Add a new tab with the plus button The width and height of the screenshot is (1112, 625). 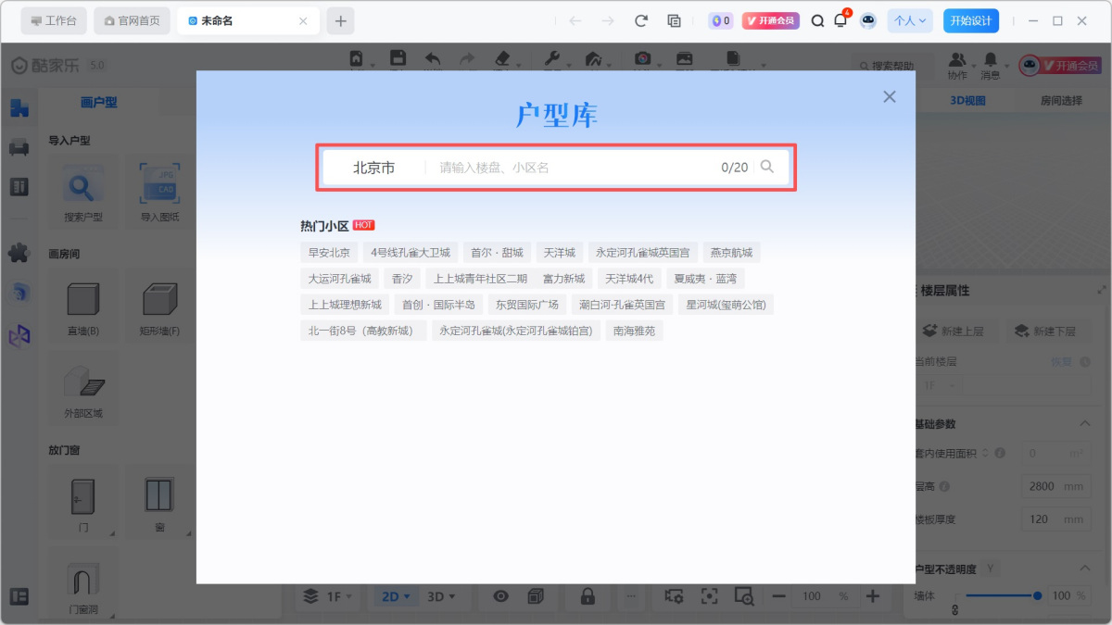pos(340,20)
